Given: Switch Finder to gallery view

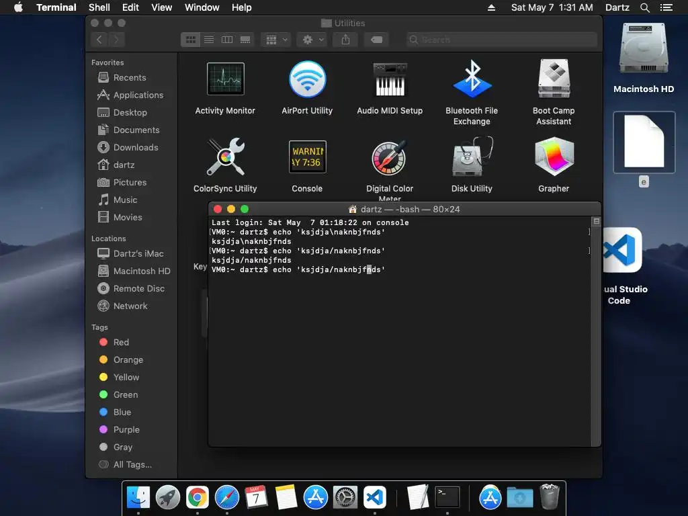Looking at the screenshot, I should point(245,40).
